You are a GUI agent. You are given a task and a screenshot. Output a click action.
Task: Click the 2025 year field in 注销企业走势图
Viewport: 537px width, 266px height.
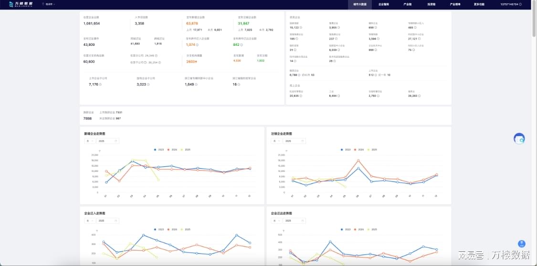click(295, 141)
